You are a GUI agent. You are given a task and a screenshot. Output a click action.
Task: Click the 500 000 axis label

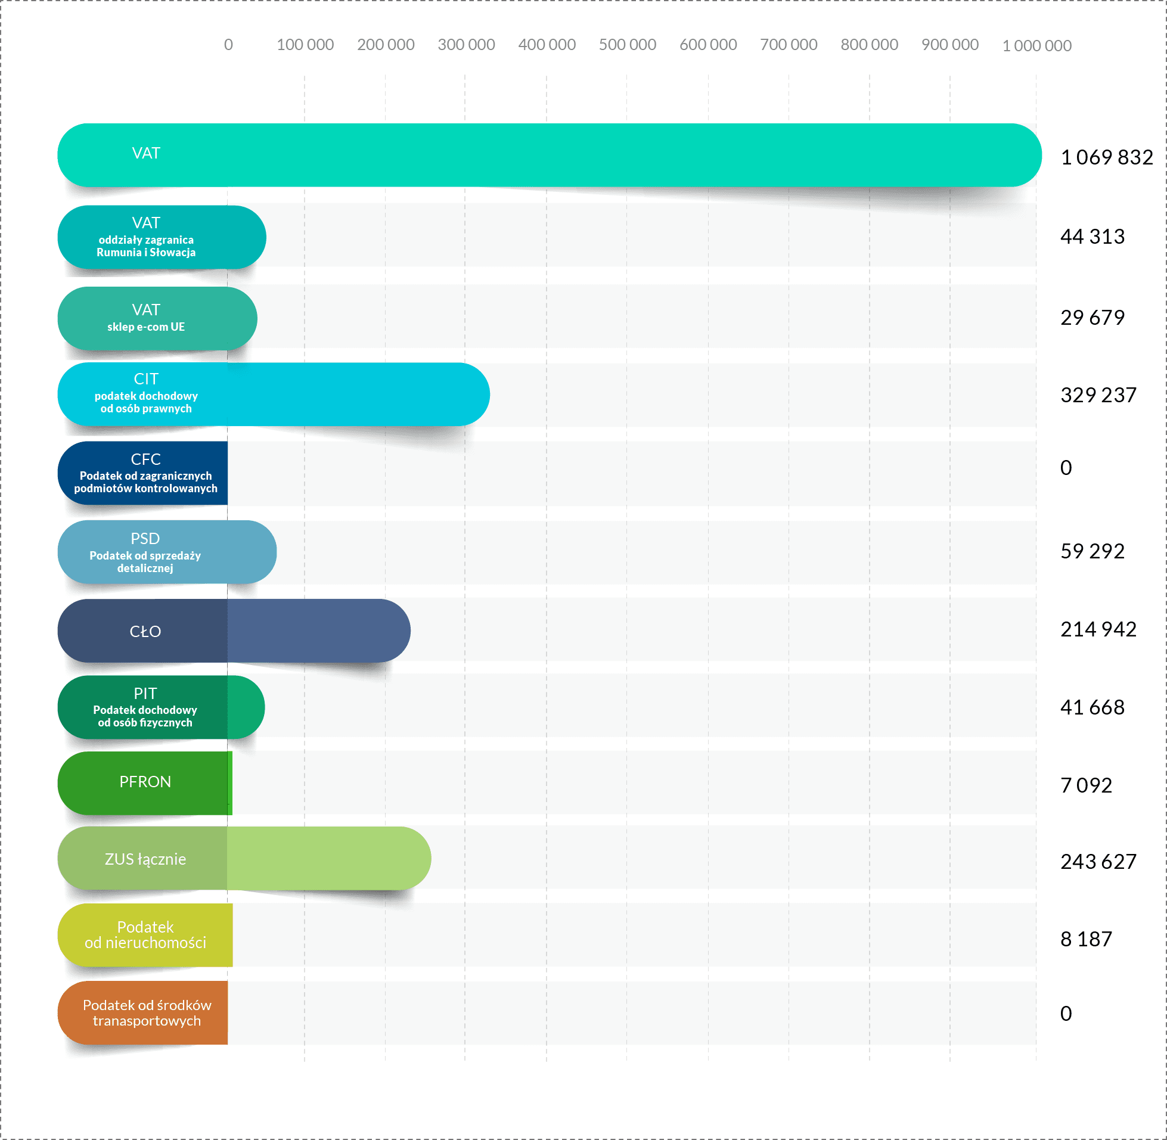[627, 44]
